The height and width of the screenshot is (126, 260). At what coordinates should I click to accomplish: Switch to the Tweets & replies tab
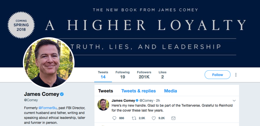point(138,91)
